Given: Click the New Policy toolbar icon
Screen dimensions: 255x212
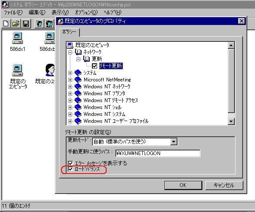Looking at the screenshot, I should (x=6, y=24).
